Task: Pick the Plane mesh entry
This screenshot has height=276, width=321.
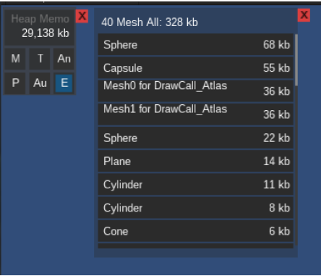Action: [x=196, y=162]
